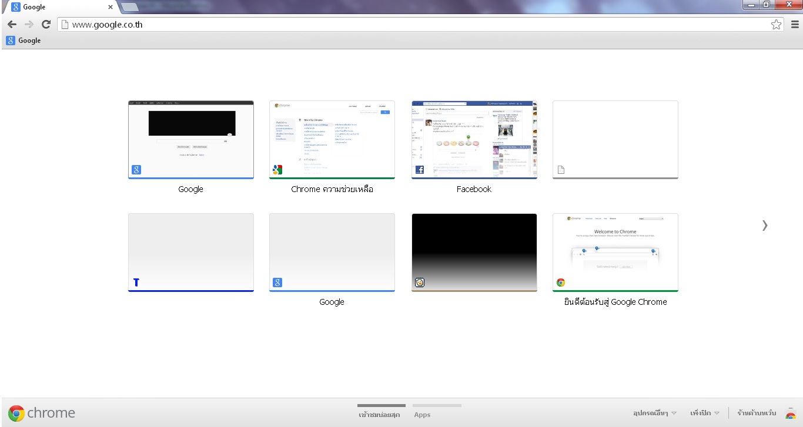Switch to the เข้าชมบ่อยสุด section
This screenshot has width=803, height=427.
click(x=381, y=411)
